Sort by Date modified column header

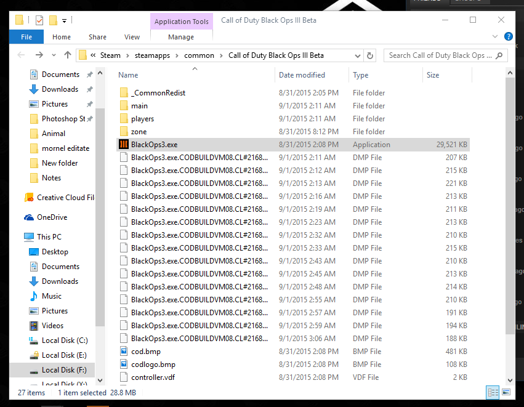[x=312, y=75]
